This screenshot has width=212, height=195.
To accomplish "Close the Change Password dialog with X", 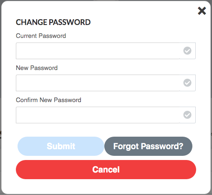I will (202, 11).
